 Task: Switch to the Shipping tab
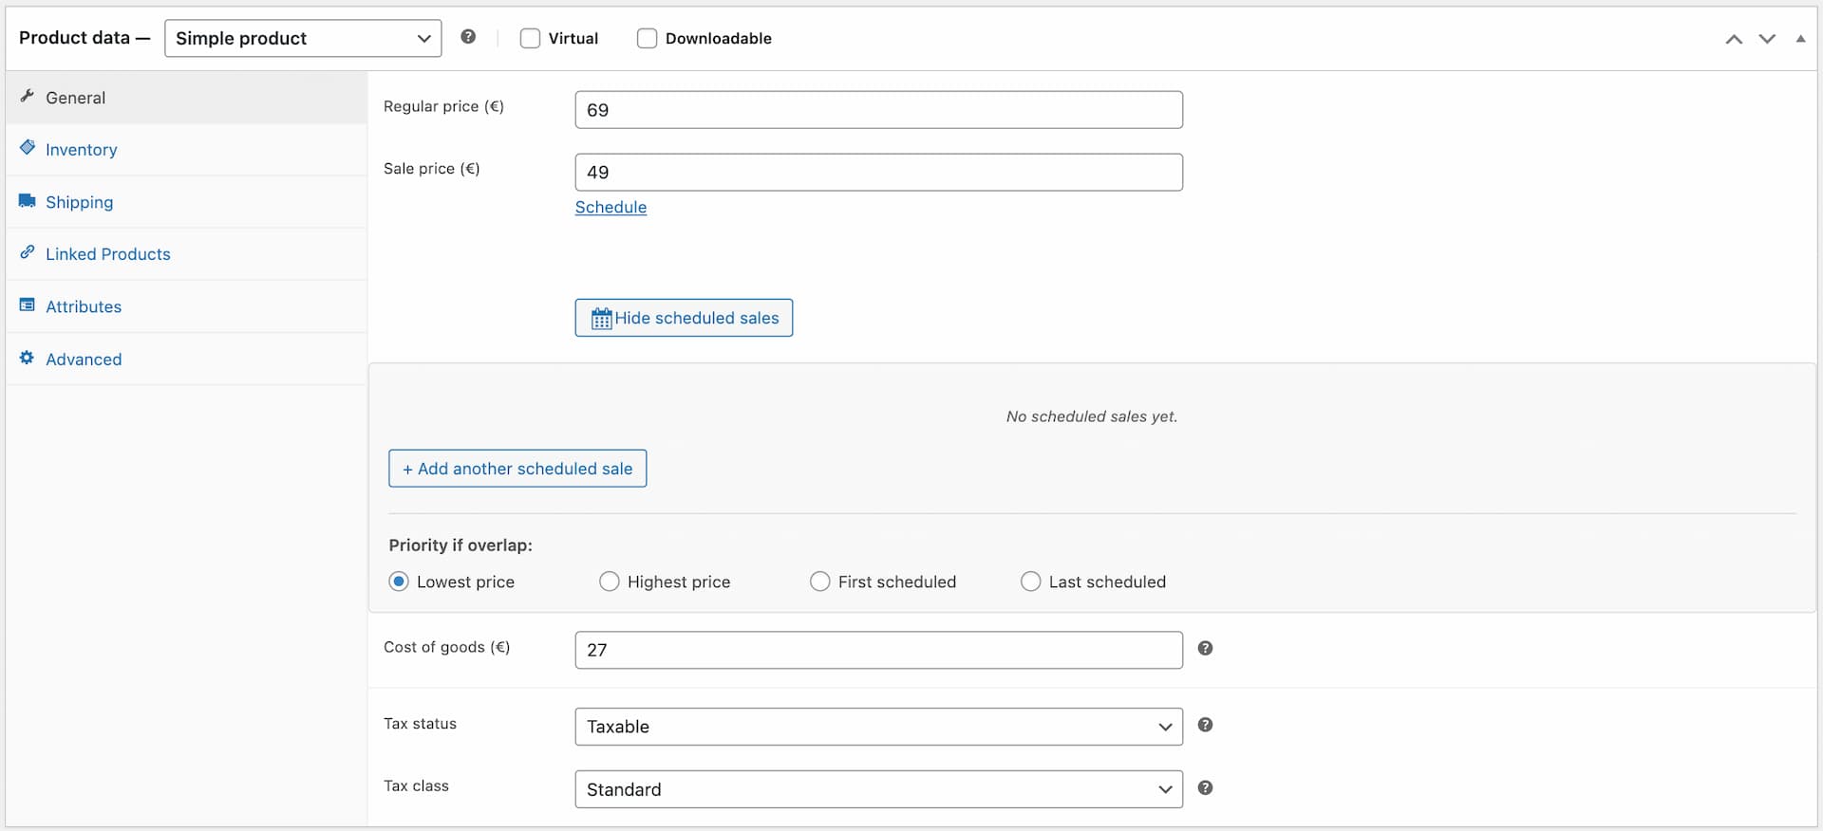click(x=186, y=202)
